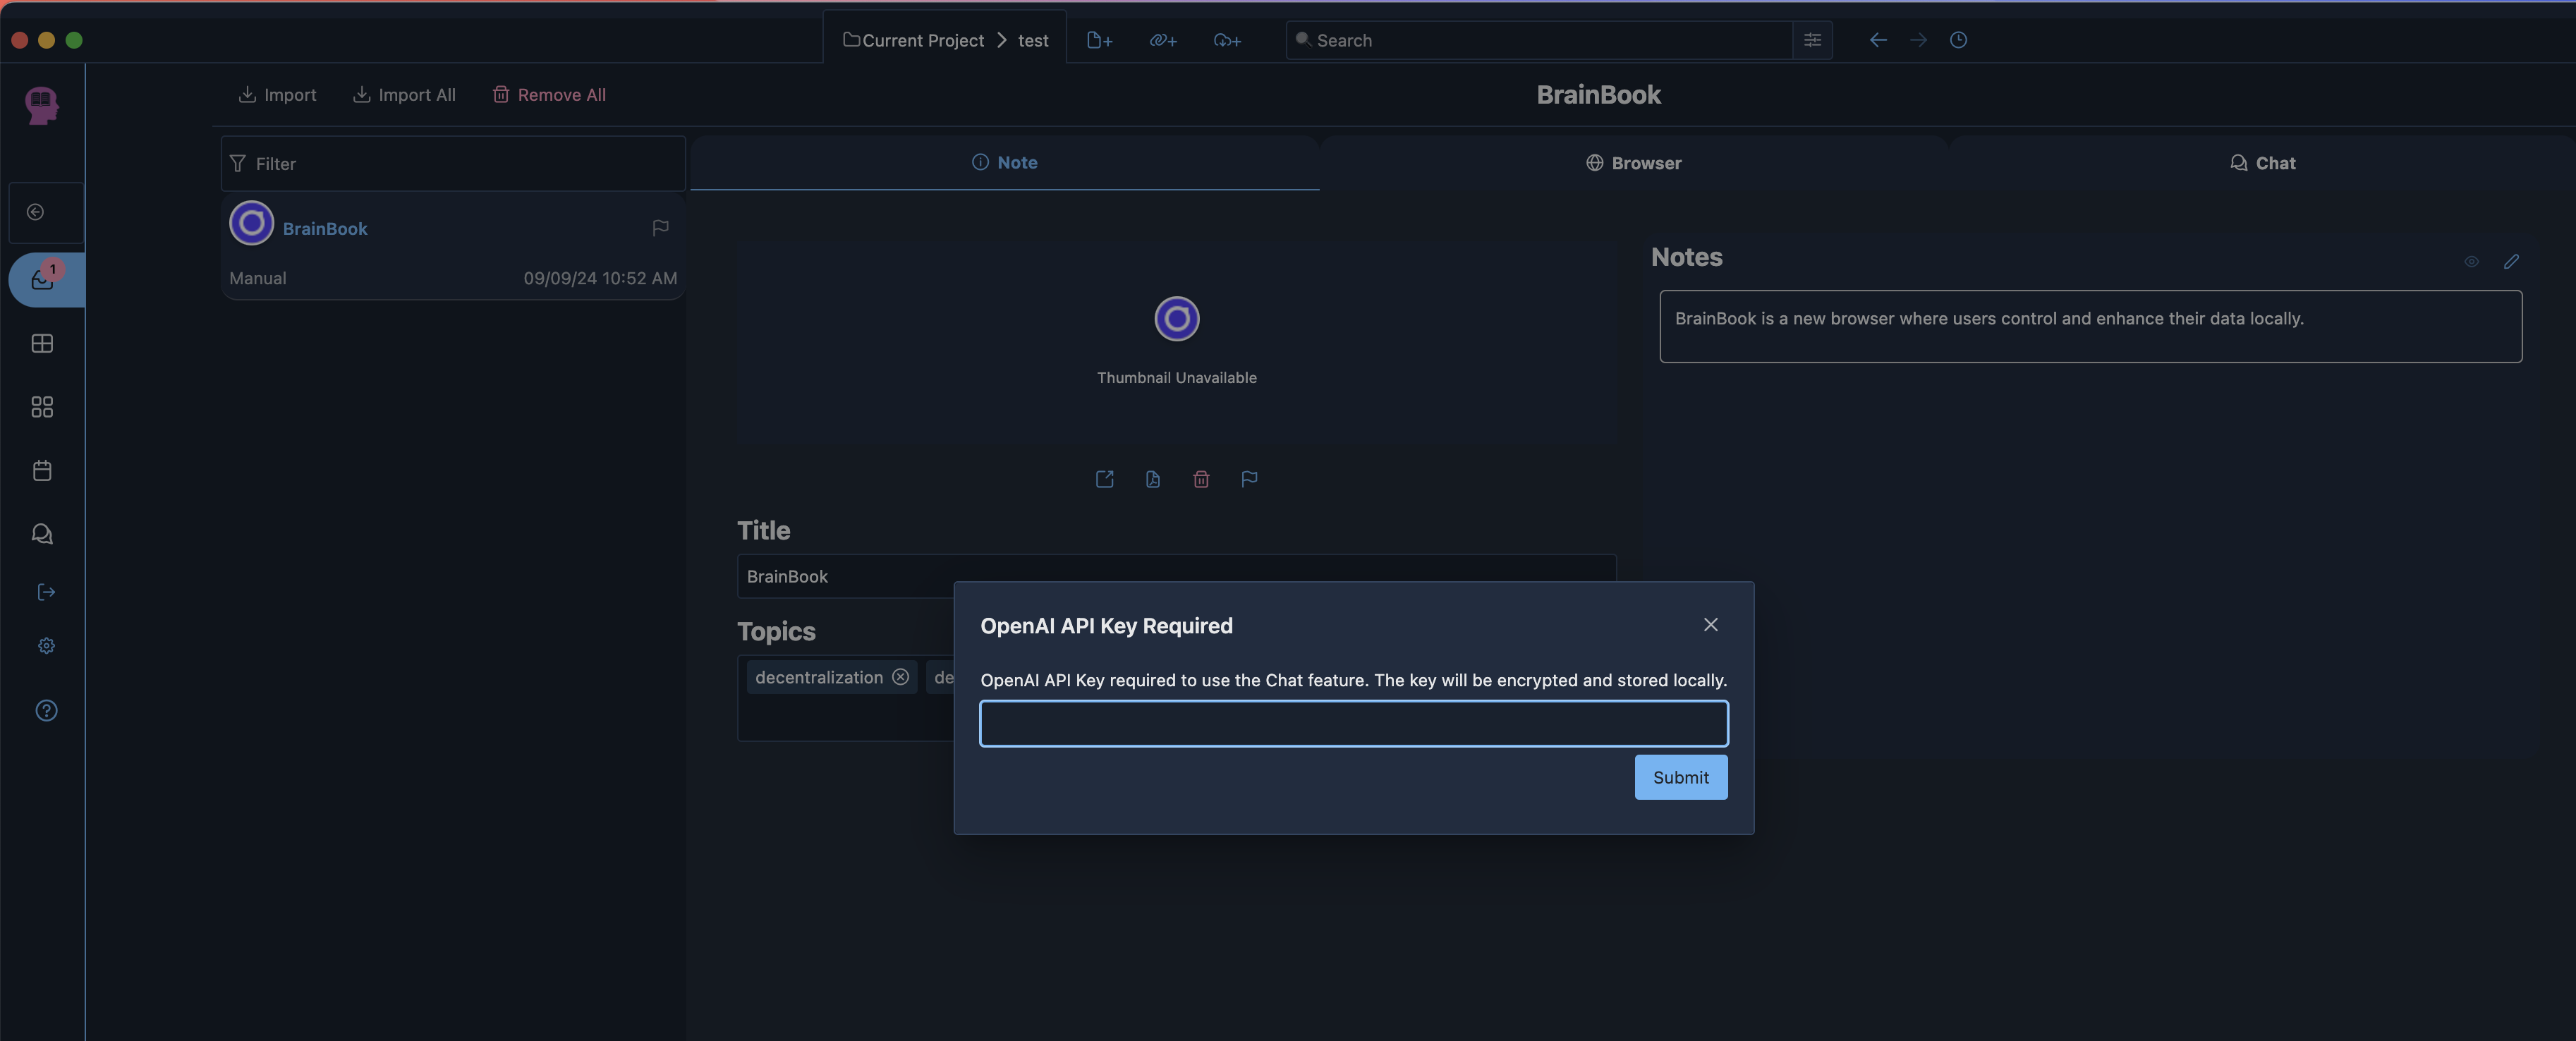Toggle flag on BrainBook list item
2576x1041 pixels.
coord(660,228)
